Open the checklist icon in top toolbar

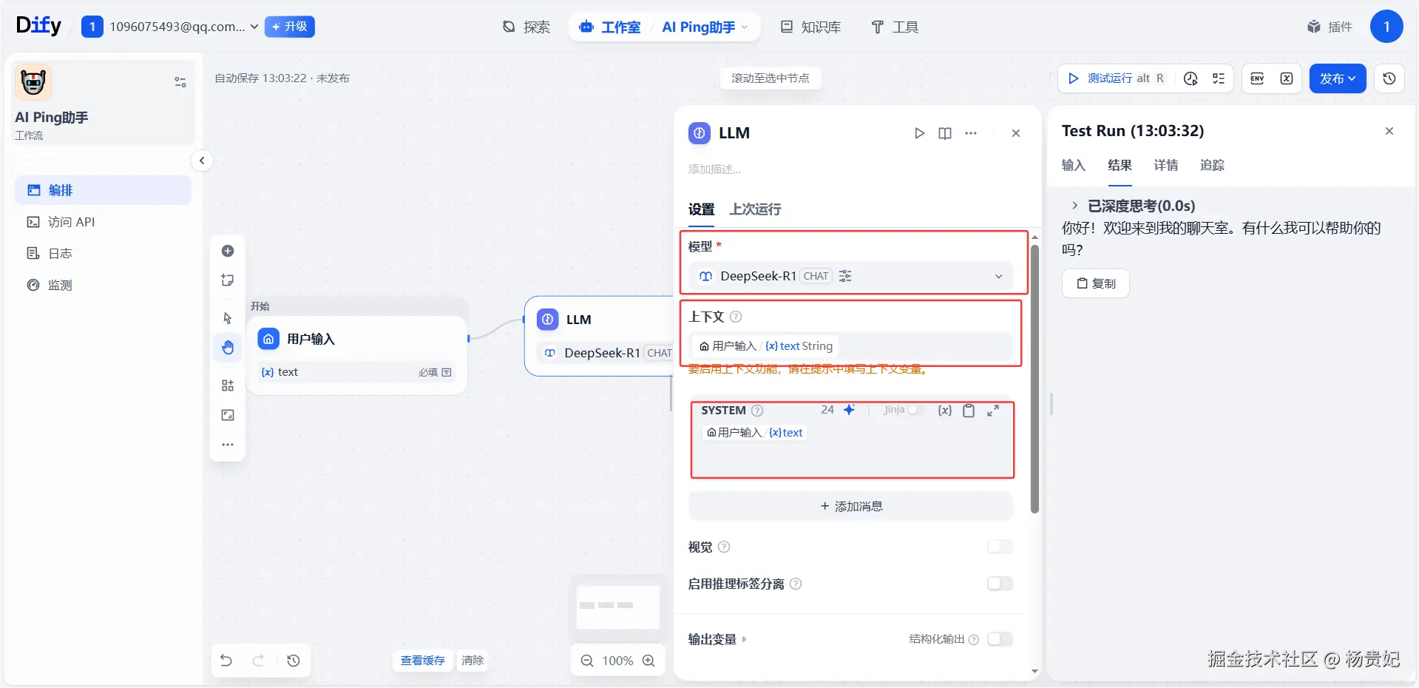1219,78
